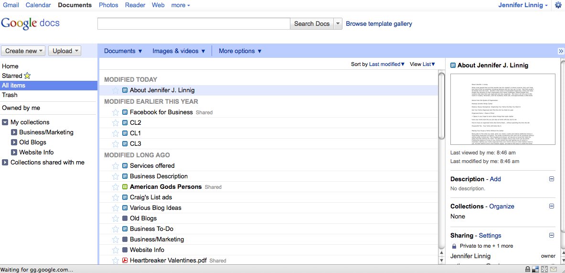Expand Collections shared with me
The image size is (565, 273).
[5, 162]
